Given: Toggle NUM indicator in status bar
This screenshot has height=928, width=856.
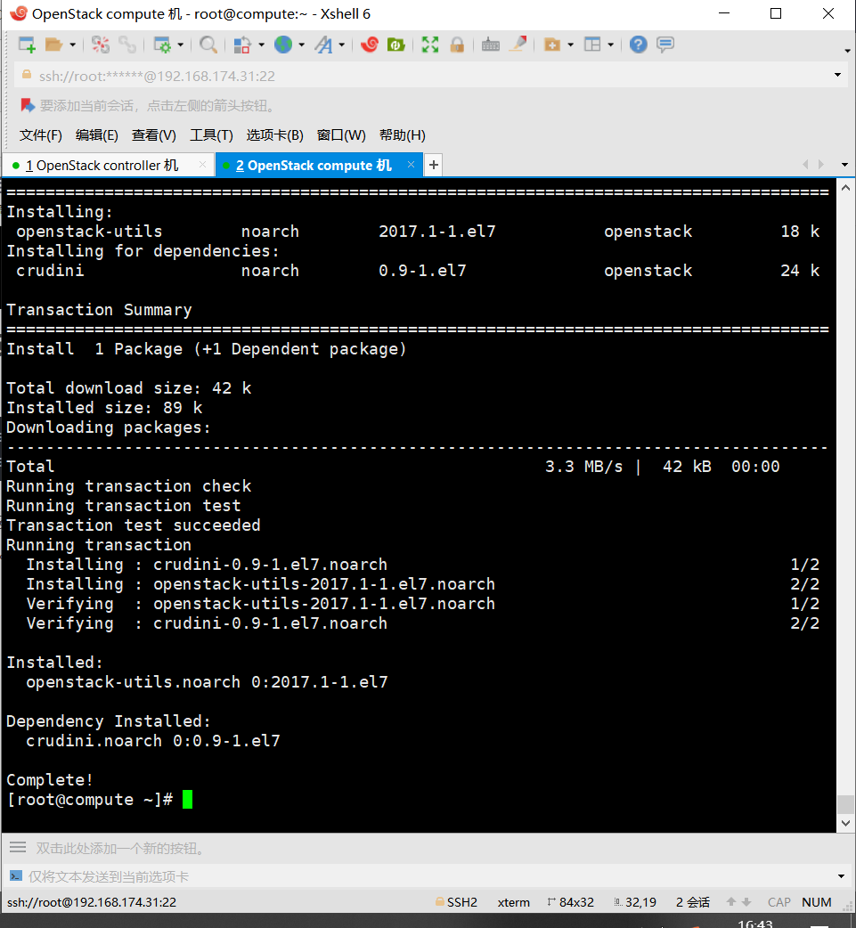Looking at the screenshot, I should (816, 902).
